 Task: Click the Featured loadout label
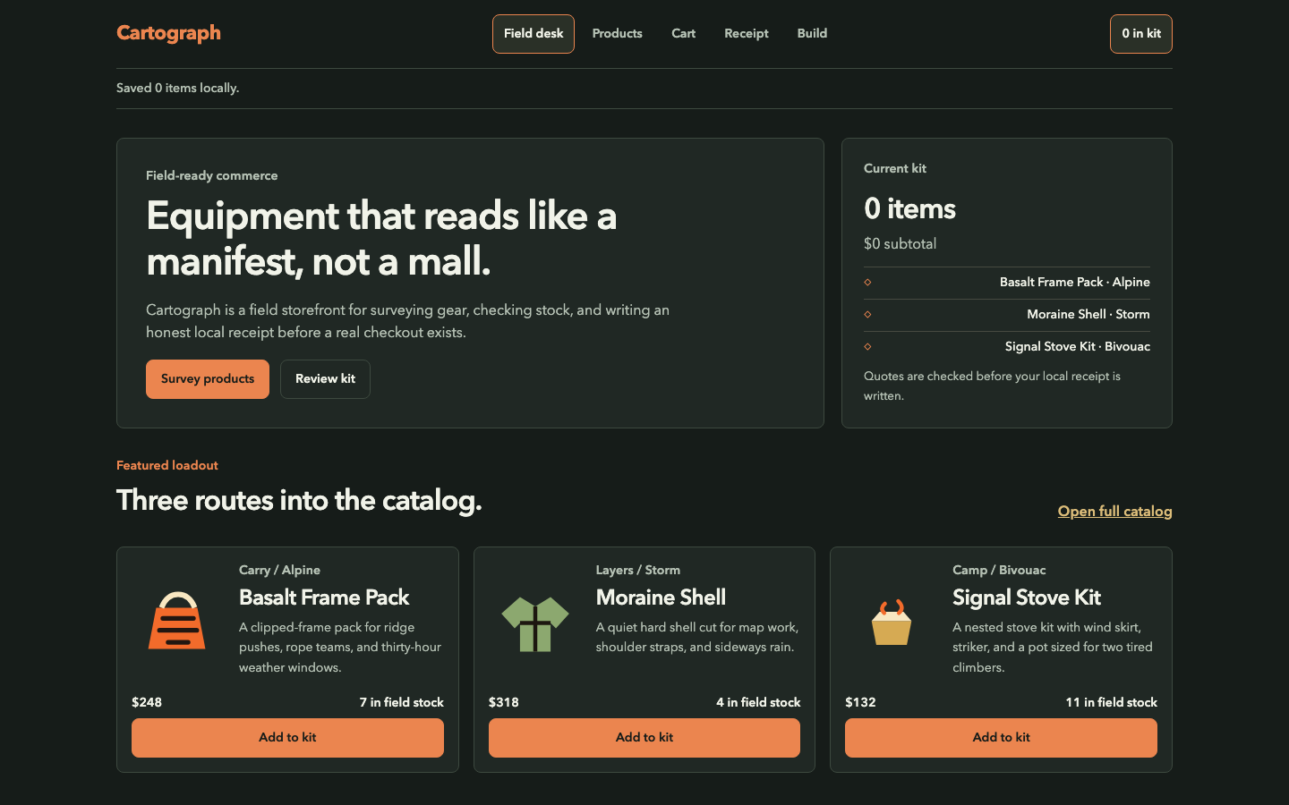pos(167,465)
